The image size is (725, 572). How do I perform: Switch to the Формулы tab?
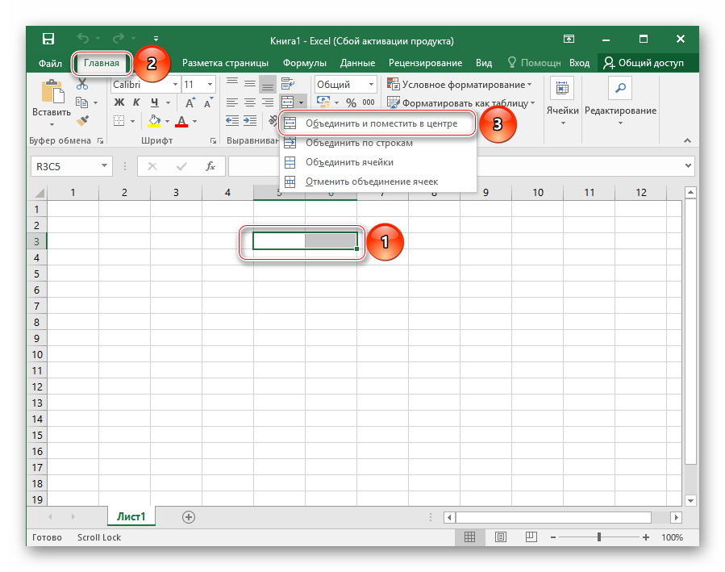[x=305, y=63]
